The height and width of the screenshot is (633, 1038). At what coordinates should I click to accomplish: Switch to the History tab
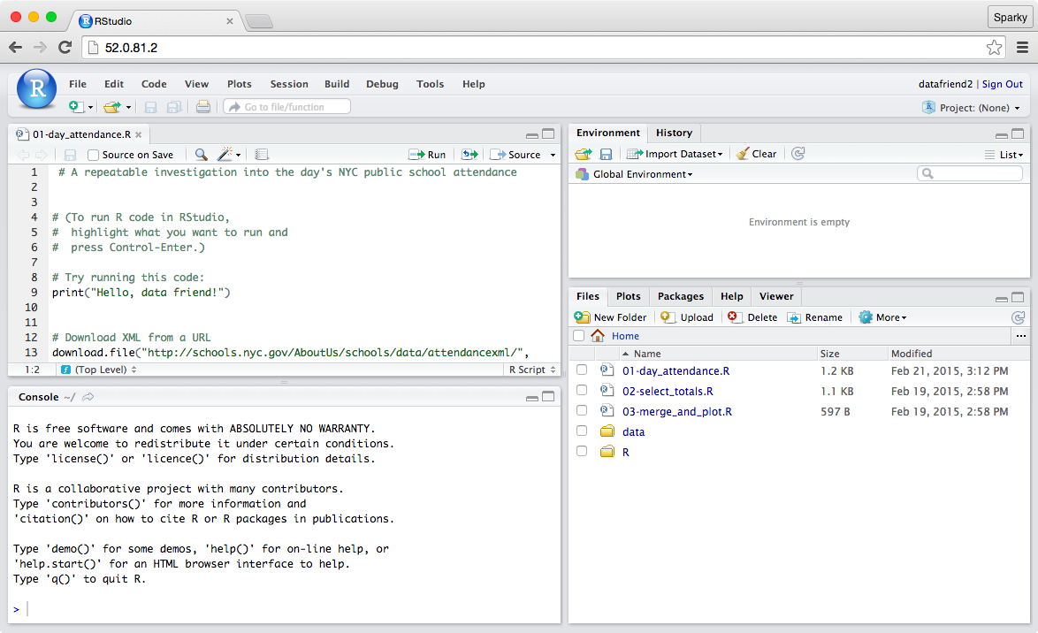pyautogui.click(x=674, y=133)
